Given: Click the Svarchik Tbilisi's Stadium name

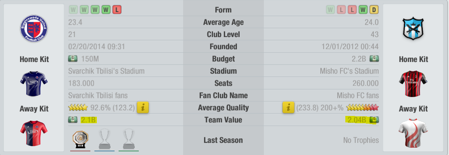Looking at the screenshot, I should pos(106,71).
